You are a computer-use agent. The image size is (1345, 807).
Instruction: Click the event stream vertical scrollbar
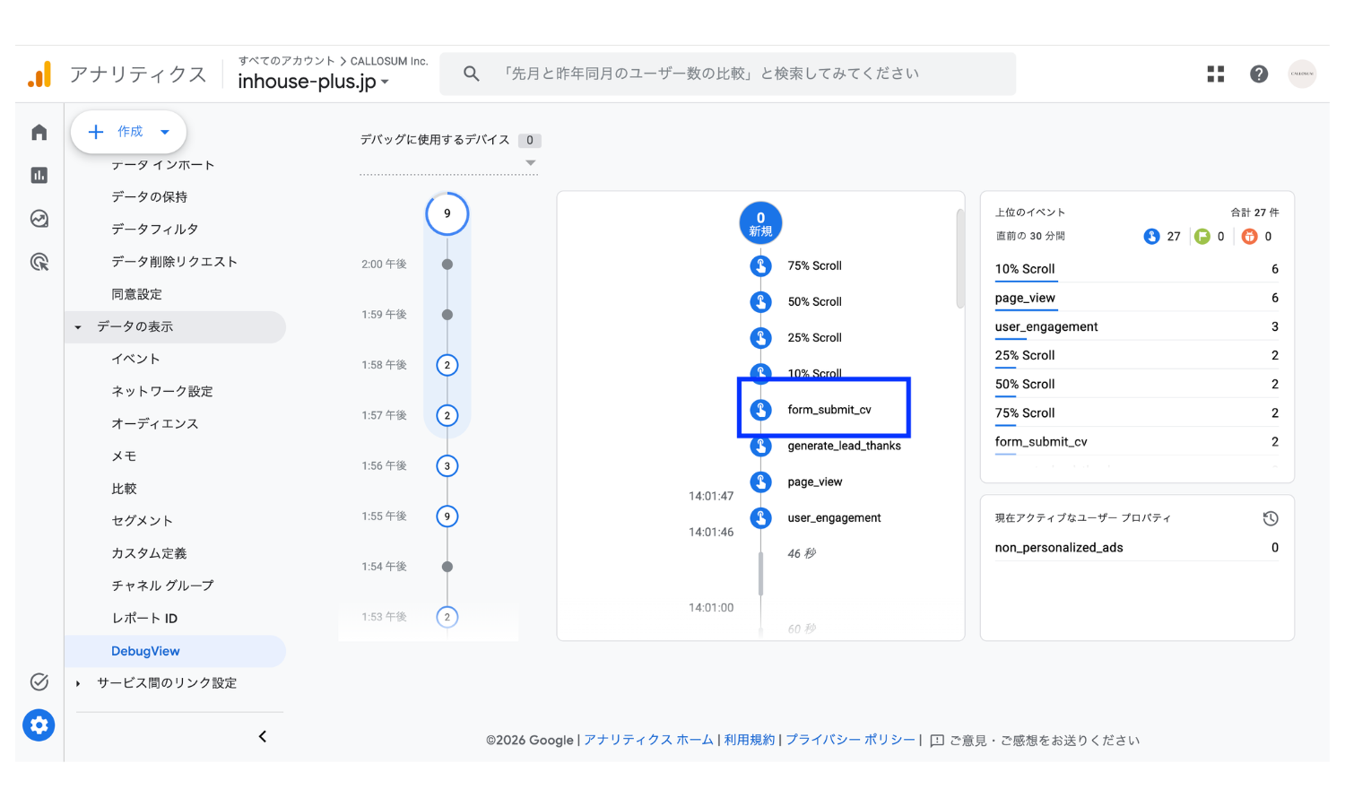click(959, 259)
